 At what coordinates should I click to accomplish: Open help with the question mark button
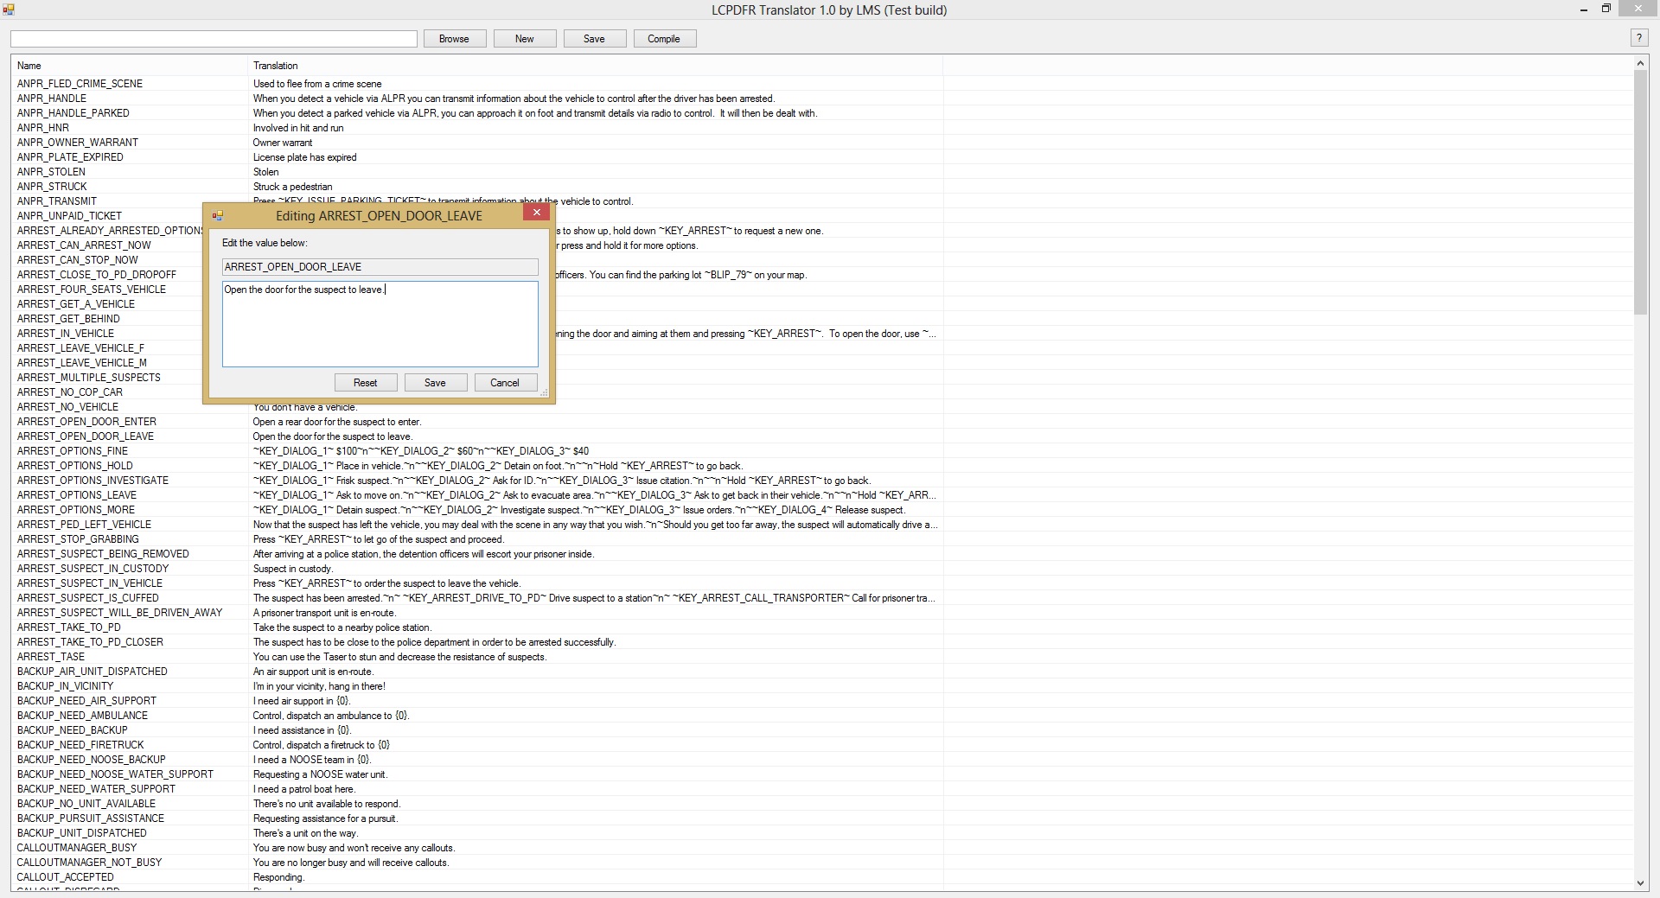point(1638,38)
